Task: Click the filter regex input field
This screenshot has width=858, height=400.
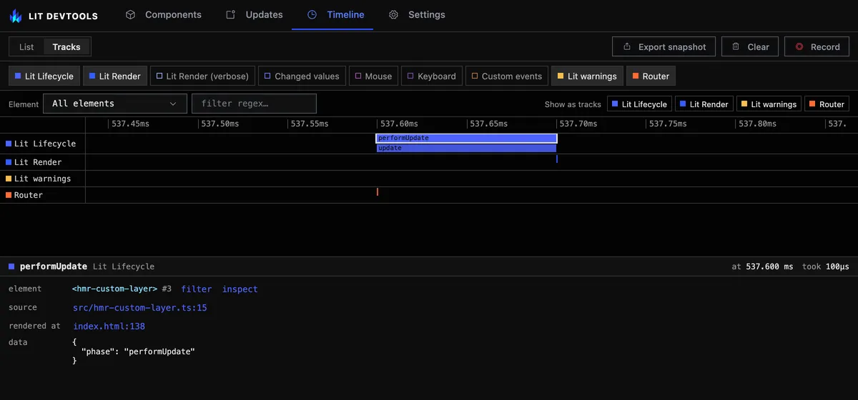Action: pos(254,104)
